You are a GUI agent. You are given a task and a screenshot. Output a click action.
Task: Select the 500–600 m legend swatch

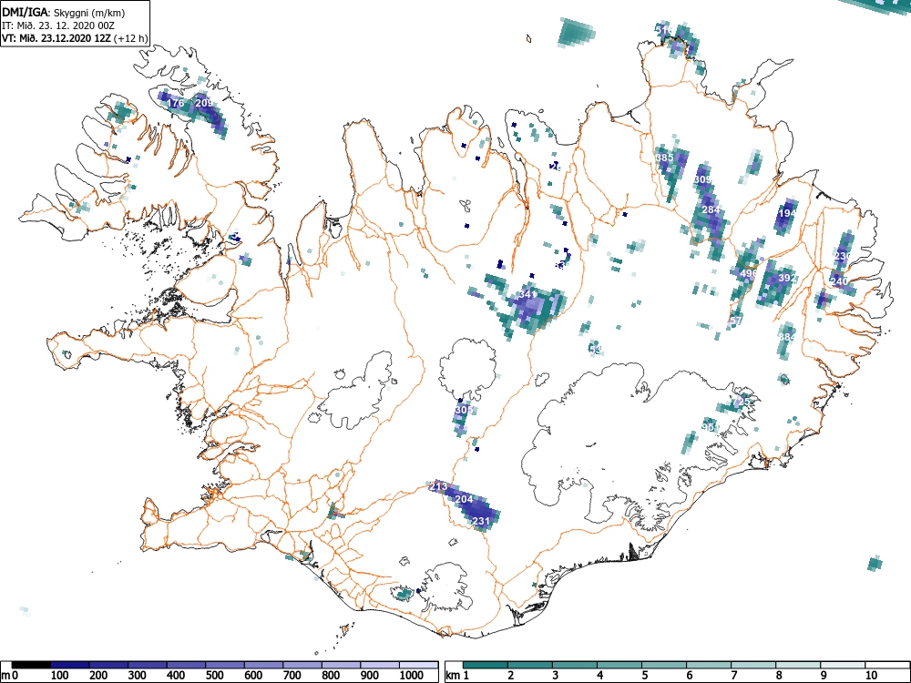[225, 665]
